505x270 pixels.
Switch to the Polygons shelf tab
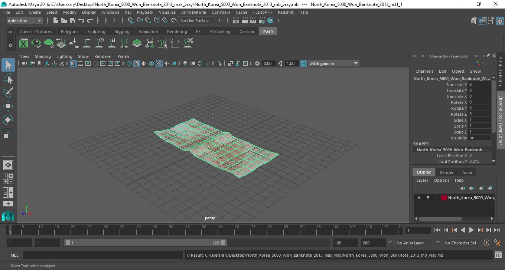[69, 32]
